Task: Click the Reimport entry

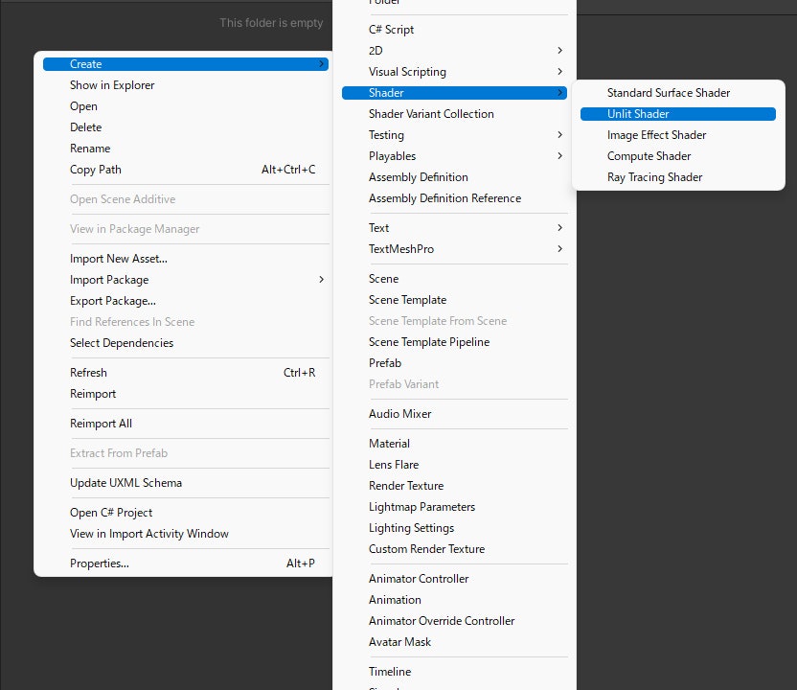Action: (186, 394)
